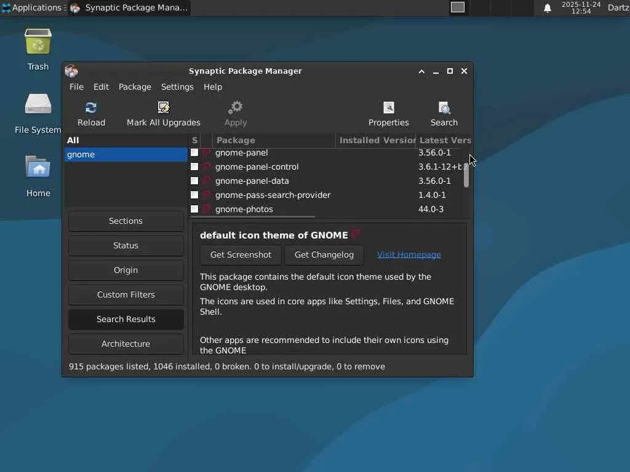Select the gnome-photos package row
Viewport: 630px width, 472px height.
pos(325,209)
